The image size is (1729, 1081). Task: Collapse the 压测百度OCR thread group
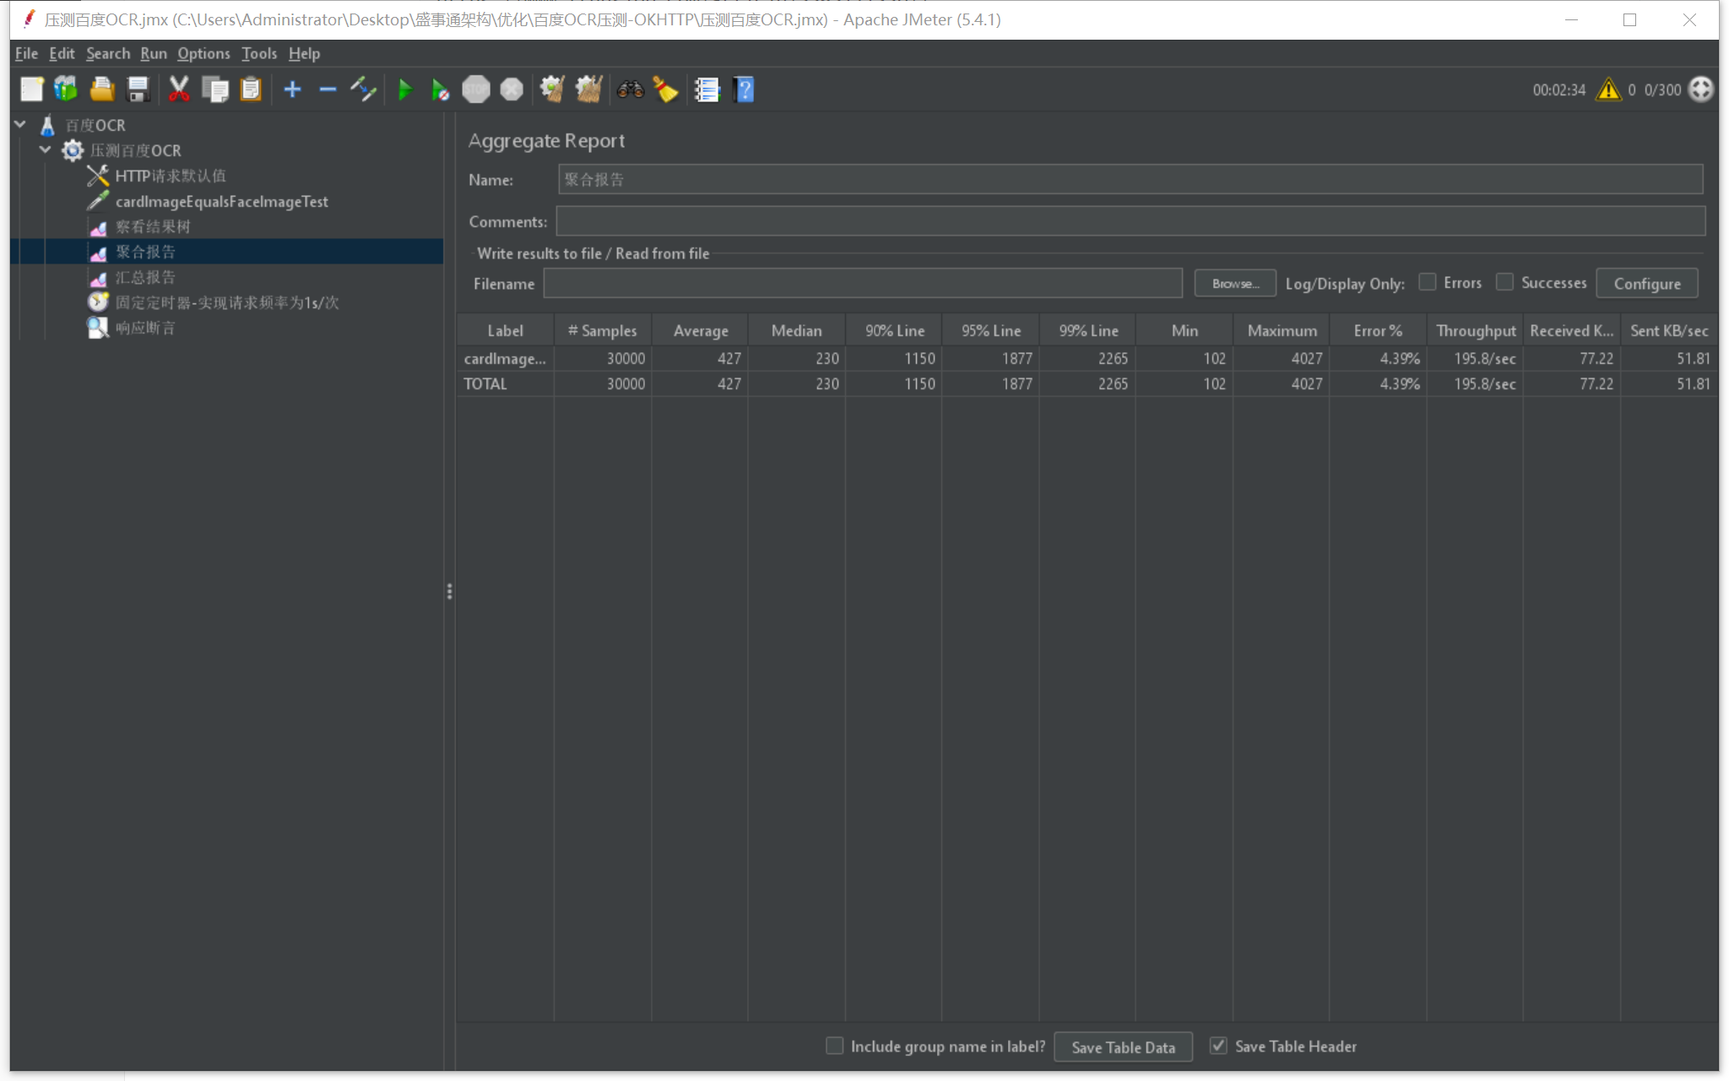coord(45,149)
